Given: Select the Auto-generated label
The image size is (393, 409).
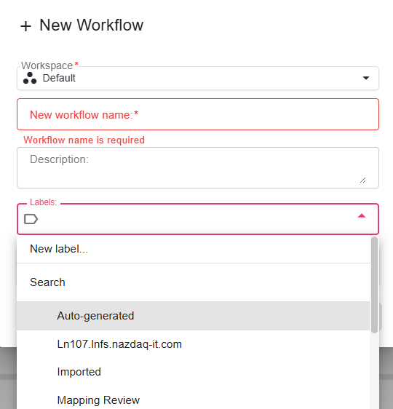Looking at the screenshot, I should coord(194,316).
